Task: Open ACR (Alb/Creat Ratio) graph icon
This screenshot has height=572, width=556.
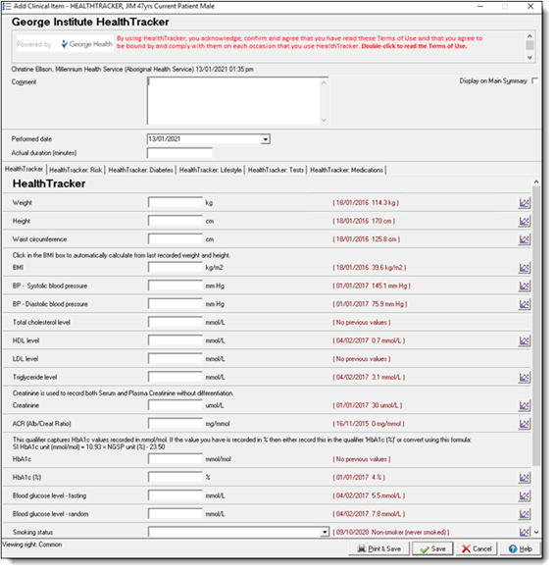Action: 524,424
